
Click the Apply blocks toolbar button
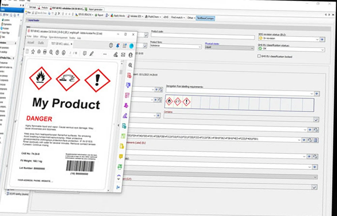118,16
